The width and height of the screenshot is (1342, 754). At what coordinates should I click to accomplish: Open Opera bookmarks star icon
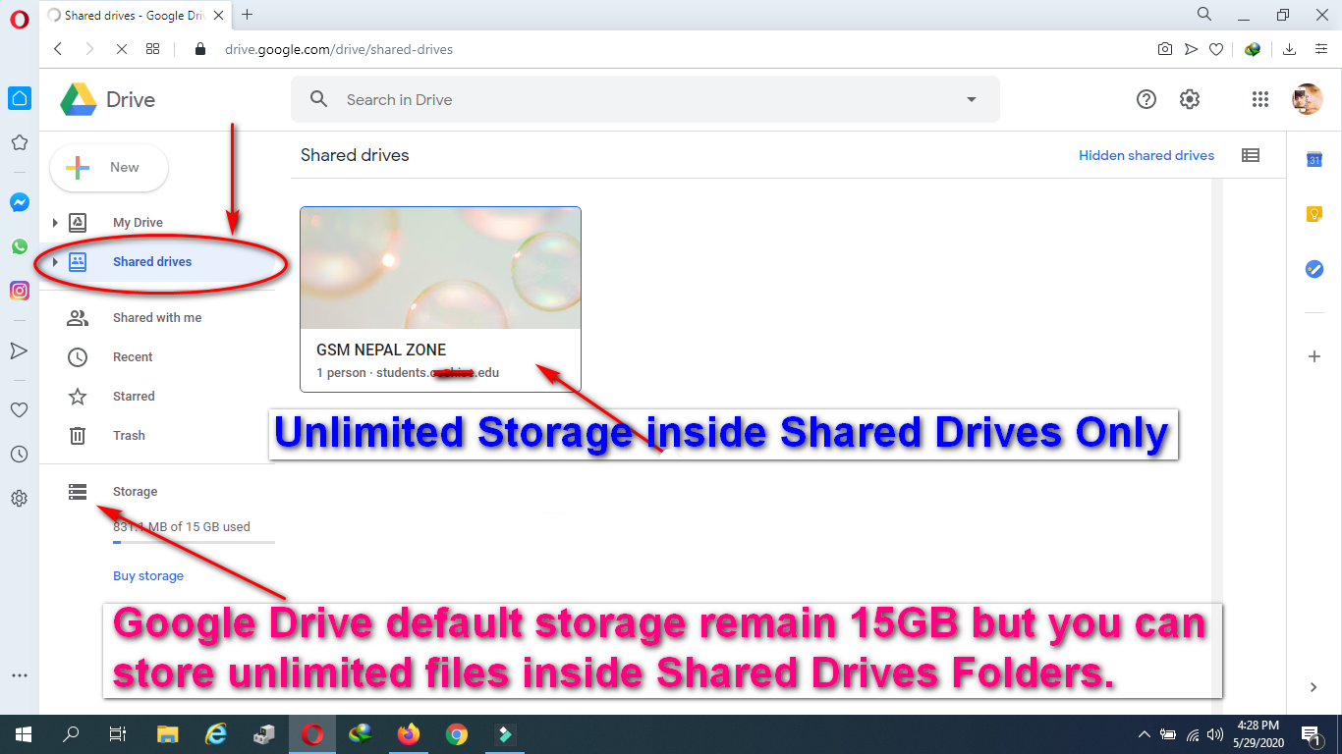20,142
